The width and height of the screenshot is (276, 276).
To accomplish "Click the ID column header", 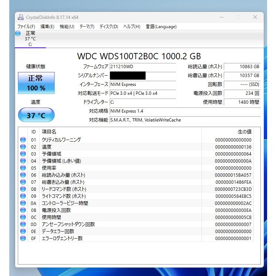I will coord(33,132).
